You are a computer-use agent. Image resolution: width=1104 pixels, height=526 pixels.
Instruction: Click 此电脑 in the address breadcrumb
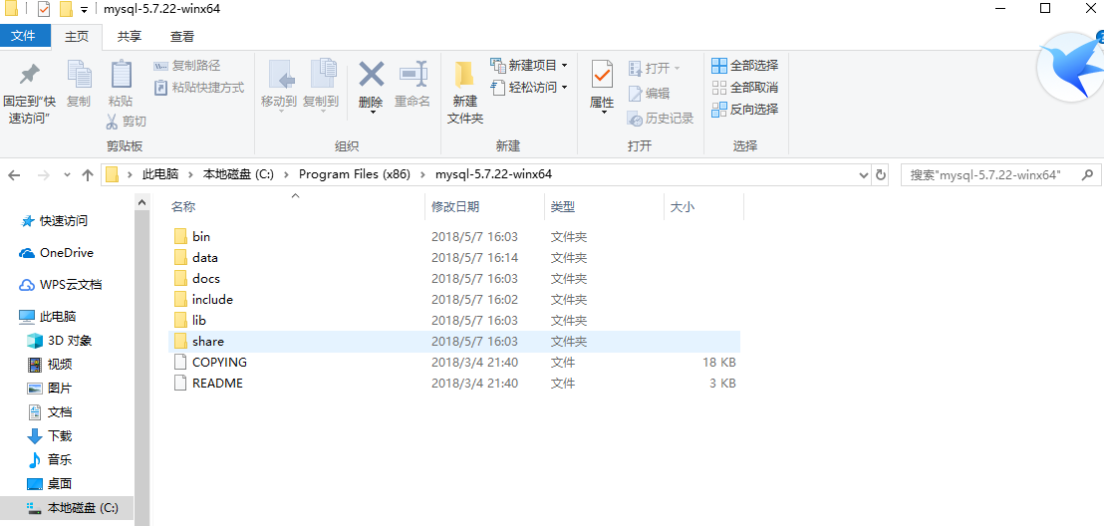[x=159, y=174]
